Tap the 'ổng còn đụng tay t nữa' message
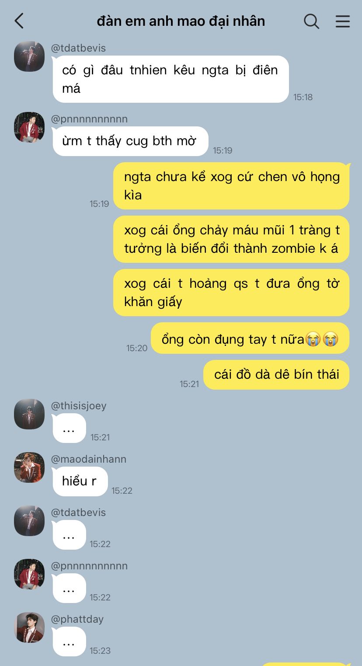 point(250,338)
